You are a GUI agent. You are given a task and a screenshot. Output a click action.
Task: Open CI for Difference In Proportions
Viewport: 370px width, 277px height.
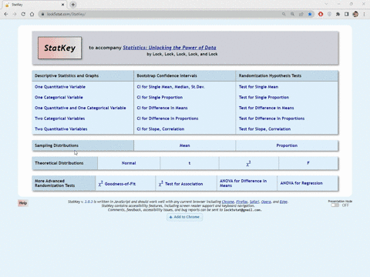(x=167, y=118)
